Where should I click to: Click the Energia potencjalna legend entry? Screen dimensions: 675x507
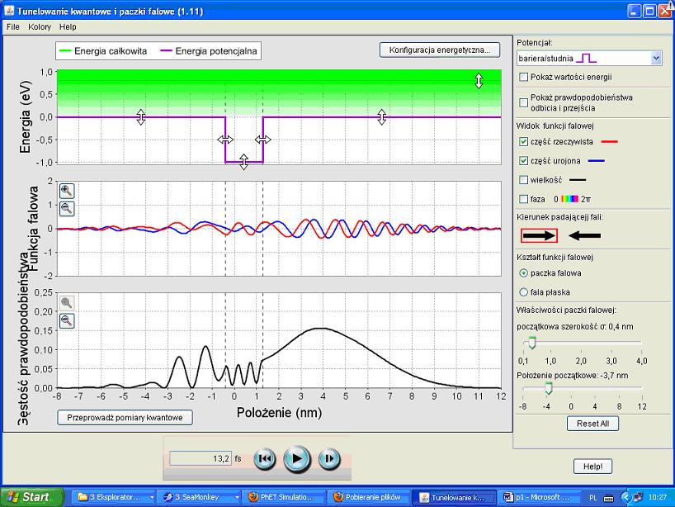tap(209, 51)
